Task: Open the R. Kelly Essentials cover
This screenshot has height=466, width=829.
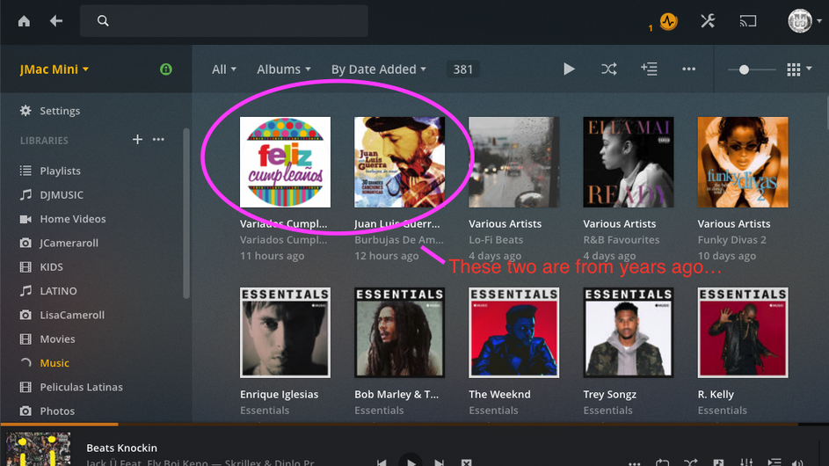Action: pyautogui.click(x=743, y=332)
